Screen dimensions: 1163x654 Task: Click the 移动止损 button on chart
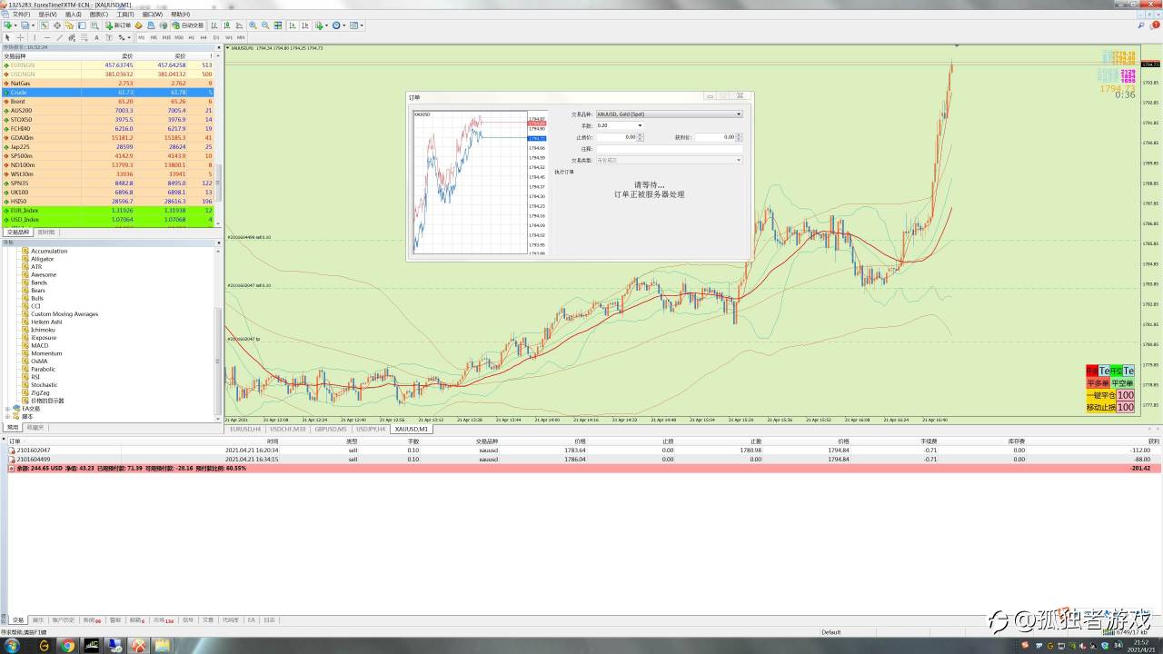[x=1100, y=408]
